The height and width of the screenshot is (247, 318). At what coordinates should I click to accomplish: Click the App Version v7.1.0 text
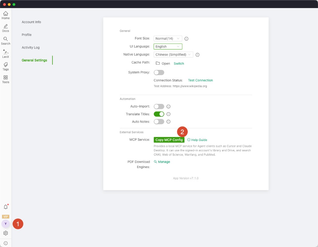[x=186, y=178]
